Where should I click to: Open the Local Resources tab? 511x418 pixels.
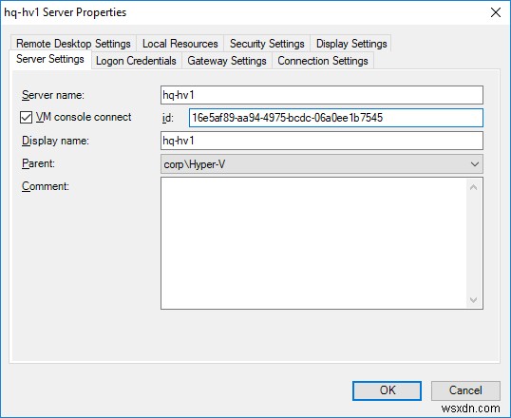(x=180, y=44)
